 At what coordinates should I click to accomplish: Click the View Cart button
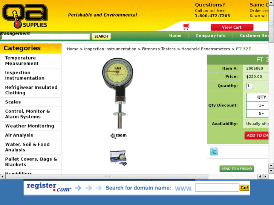click(x=232, y=27)
